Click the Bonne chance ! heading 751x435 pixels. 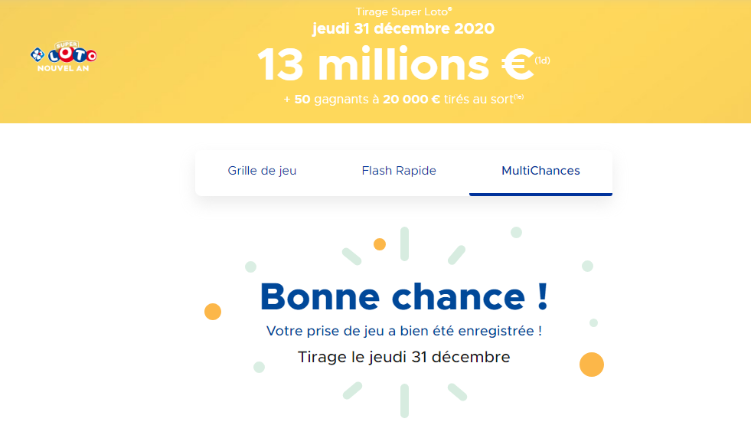403,297
